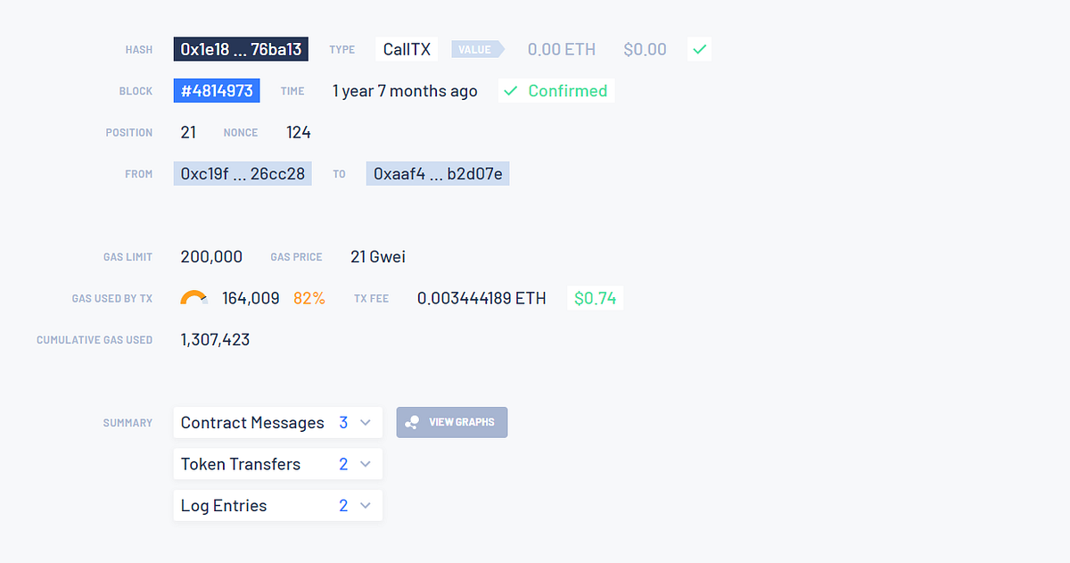Click the graph icon on View Graphs
Screen dimensions: 1070x563
412,423
